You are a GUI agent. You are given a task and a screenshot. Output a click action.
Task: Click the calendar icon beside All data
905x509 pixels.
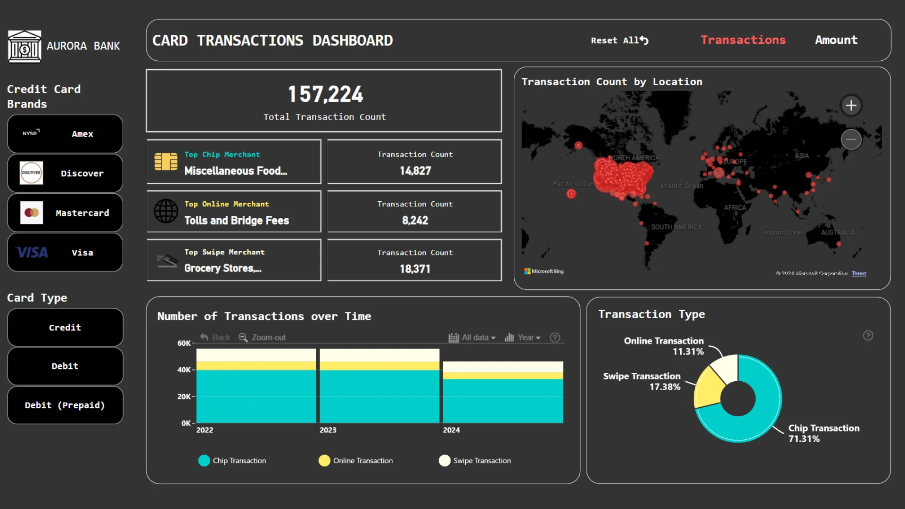click(453, 337)
